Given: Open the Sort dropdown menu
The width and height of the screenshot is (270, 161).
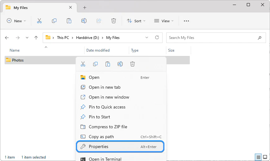Looking at the screenshot, I should click(136, 21).
